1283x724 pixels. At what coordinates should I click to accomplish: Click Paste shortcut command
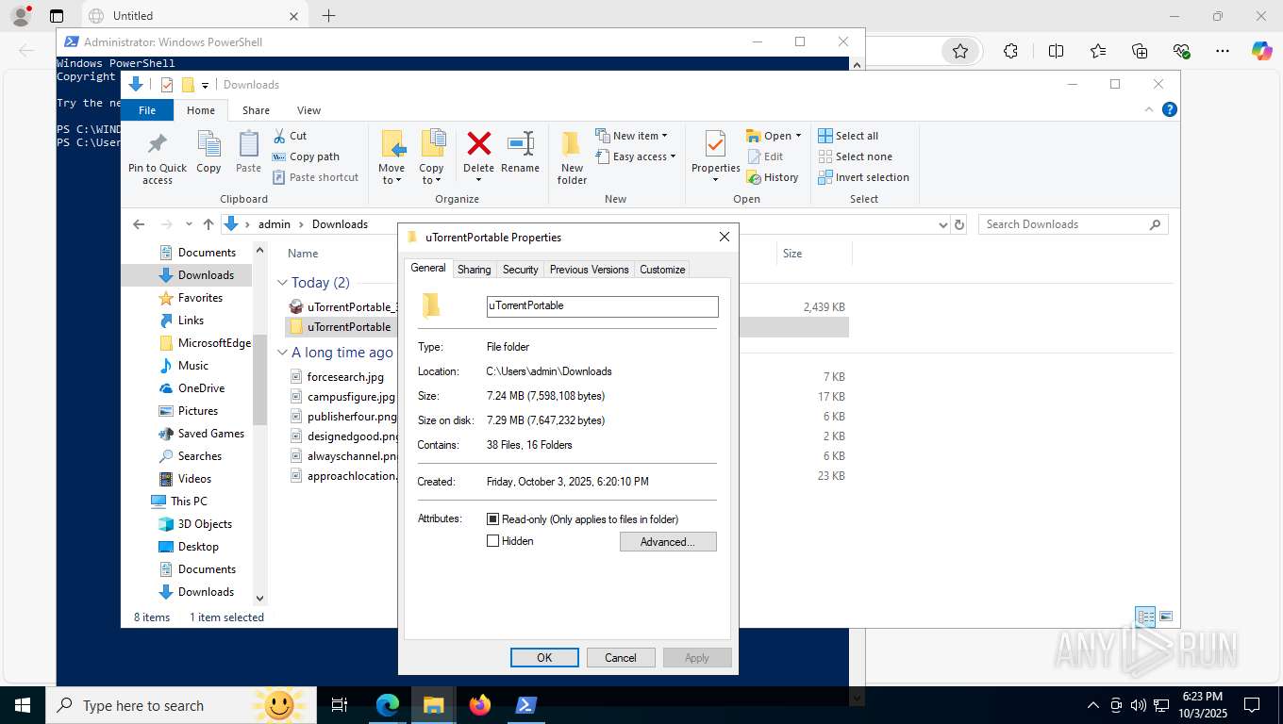(315, 177)
